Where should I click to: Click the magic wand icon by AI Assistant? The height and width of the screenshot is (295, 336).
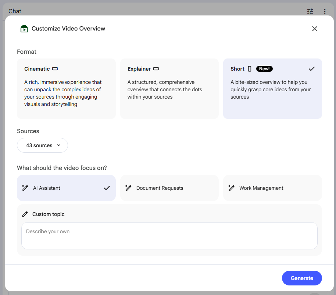click(x=25, y=188)
